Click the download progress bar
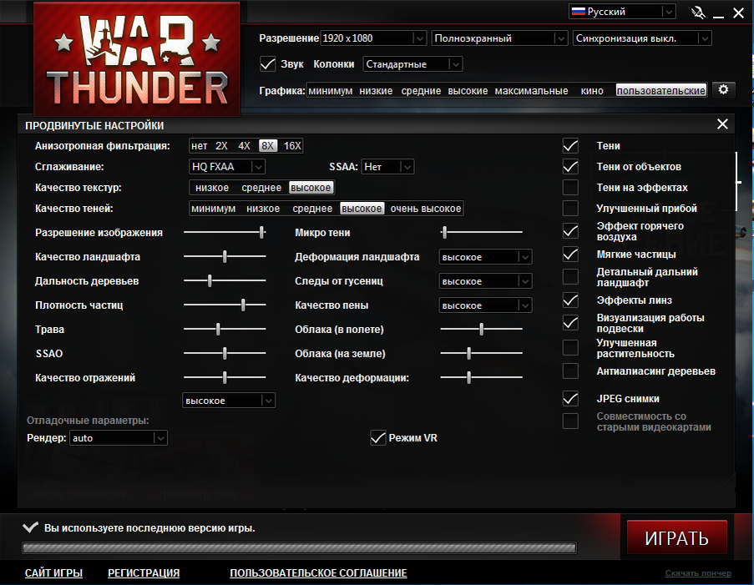 [299, 547]
